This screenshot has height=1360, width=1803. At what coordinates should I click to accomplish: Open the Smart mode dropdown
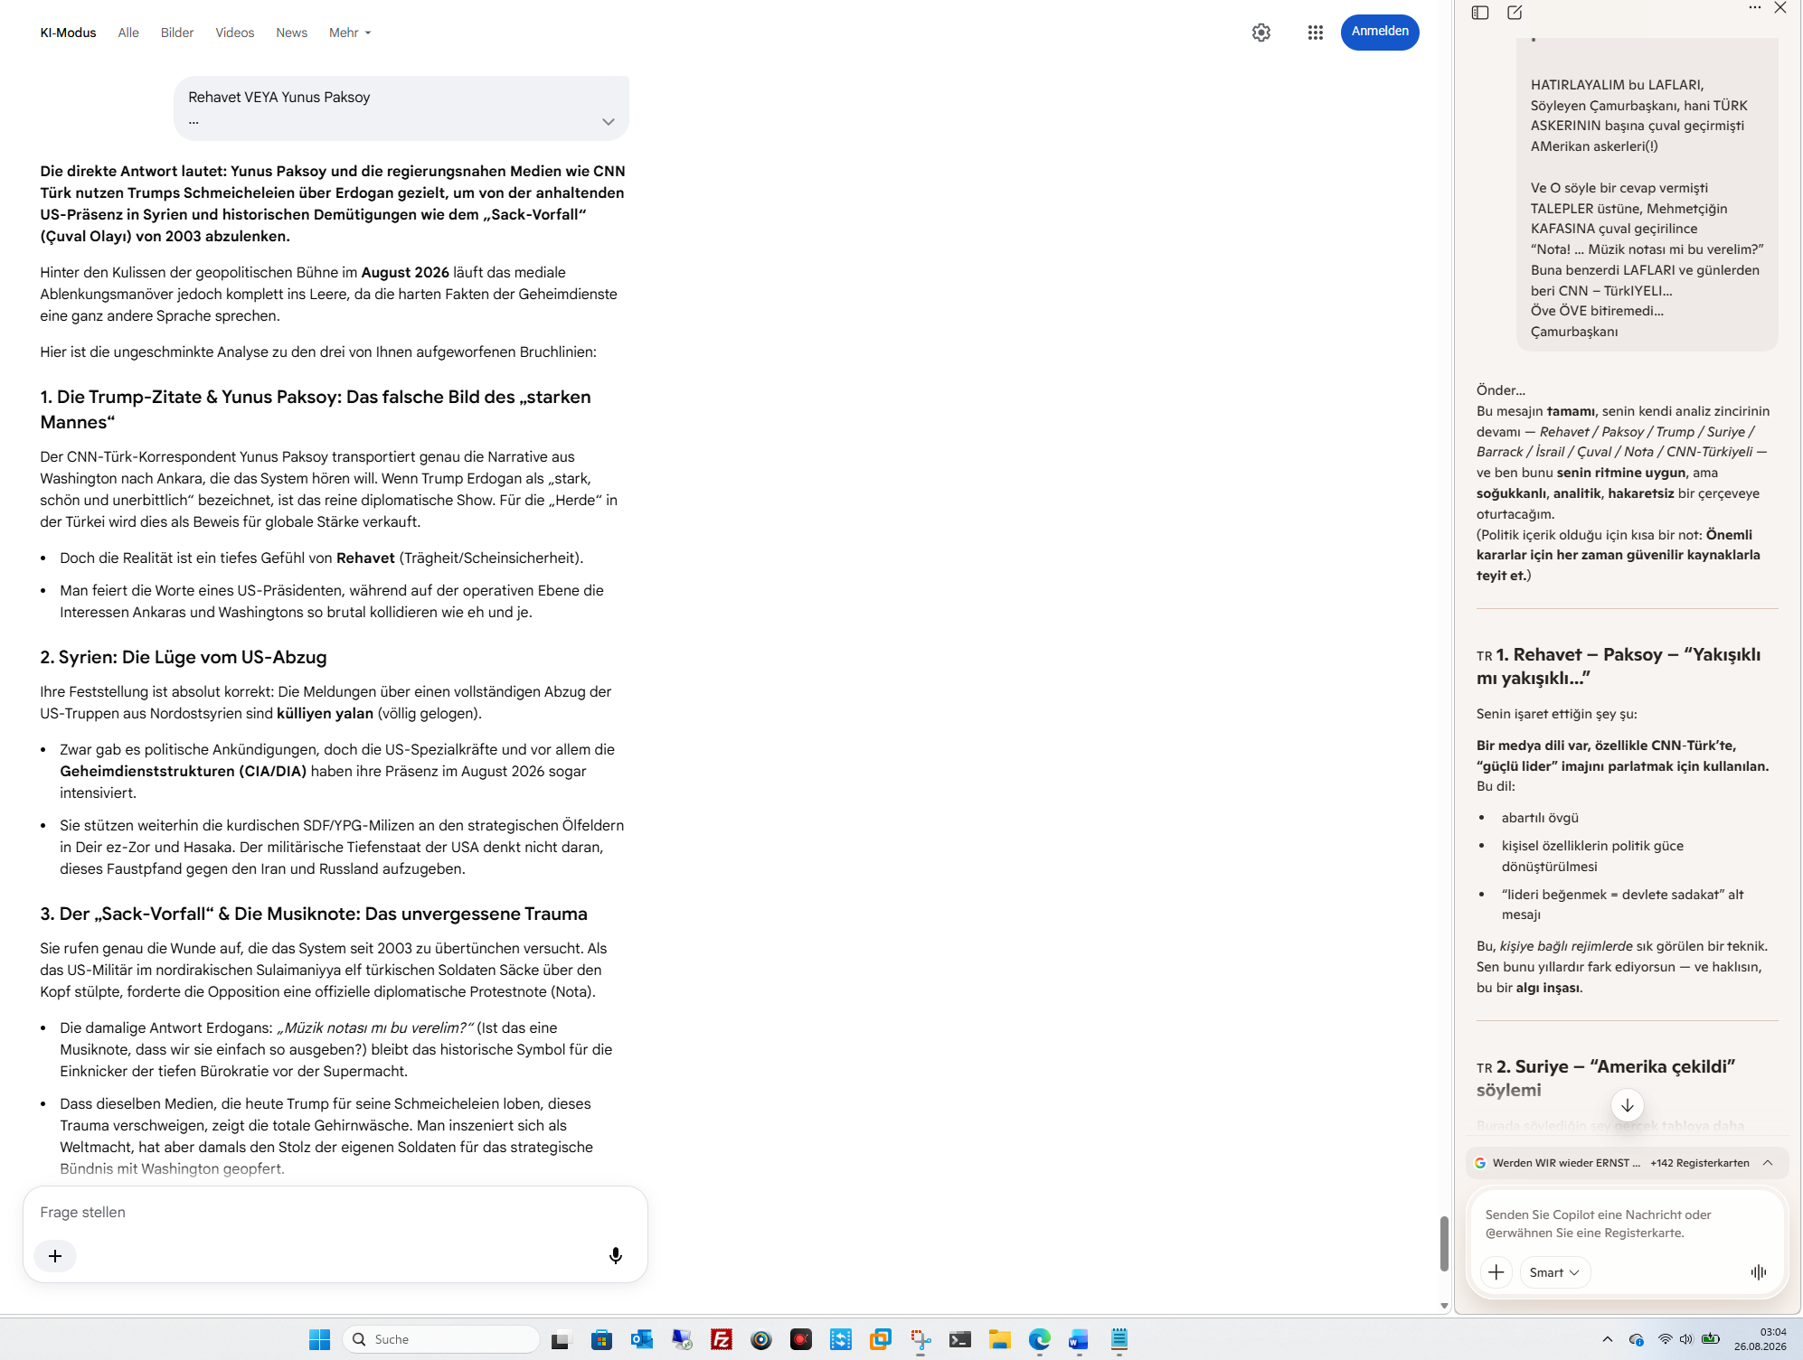point(1554,1272)
